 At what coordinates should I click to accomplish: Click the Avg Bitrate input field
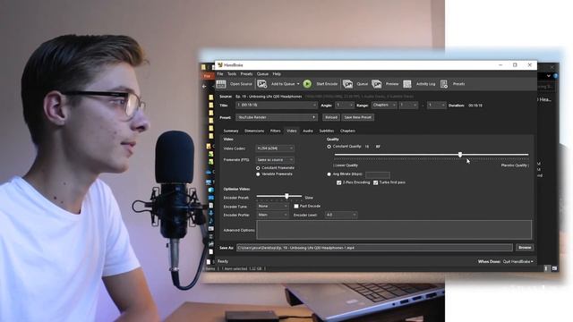(378, 175)
